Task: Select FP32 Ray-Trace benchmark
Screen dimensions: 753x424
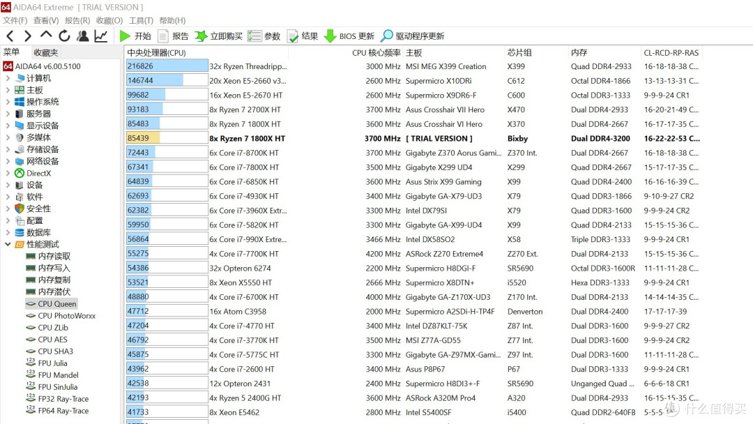Action: [x=57, y=399]
